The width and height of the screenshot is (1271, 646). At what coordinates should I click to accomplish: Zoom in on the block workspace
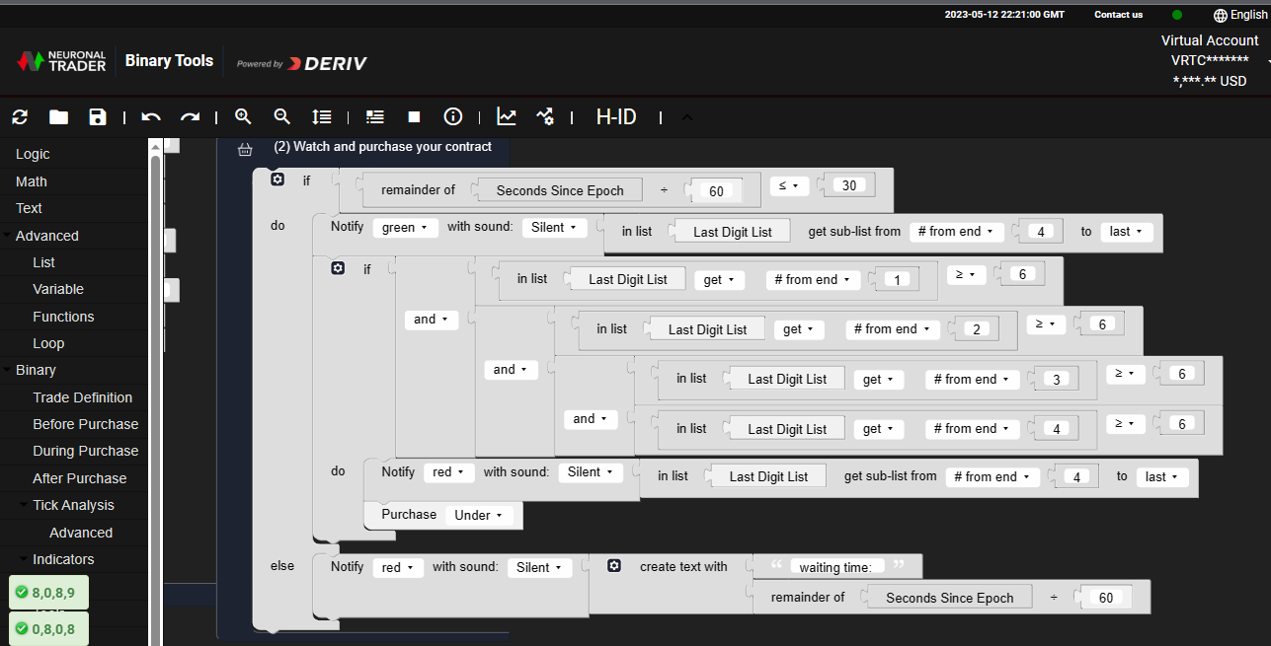[243, 116]
